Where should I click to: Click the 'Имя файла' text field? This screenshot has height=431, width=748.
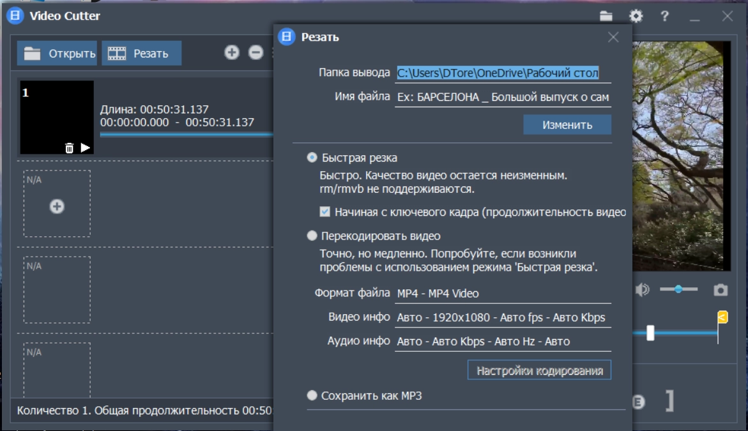(503, 98)
